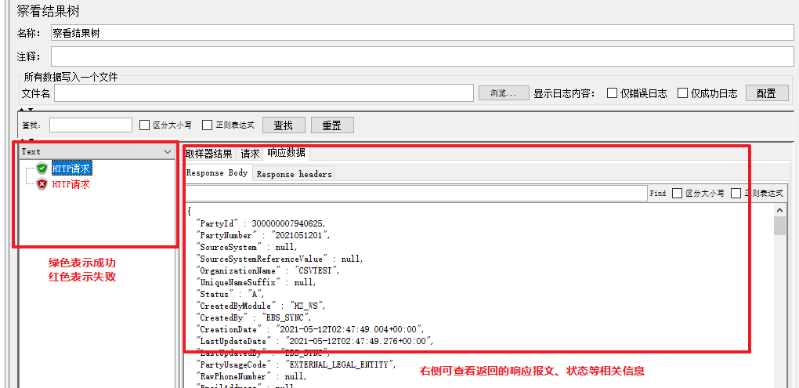799x388 pixels.
Task: Click the "PartyId" : 300000007940625 line
Action: [x=261, y=224]
